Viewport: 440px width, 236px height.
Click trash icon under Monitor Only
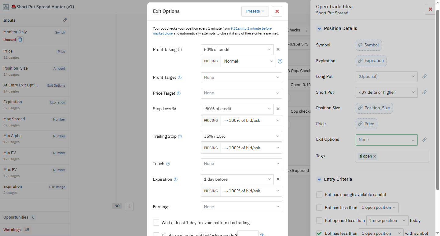(x=20, y=40)
